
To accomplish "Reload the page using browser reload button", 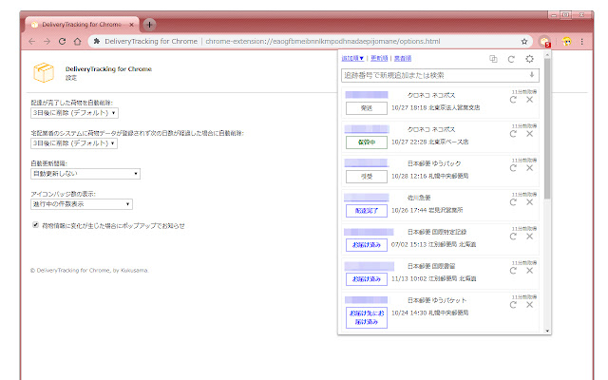I will [62, 41].
